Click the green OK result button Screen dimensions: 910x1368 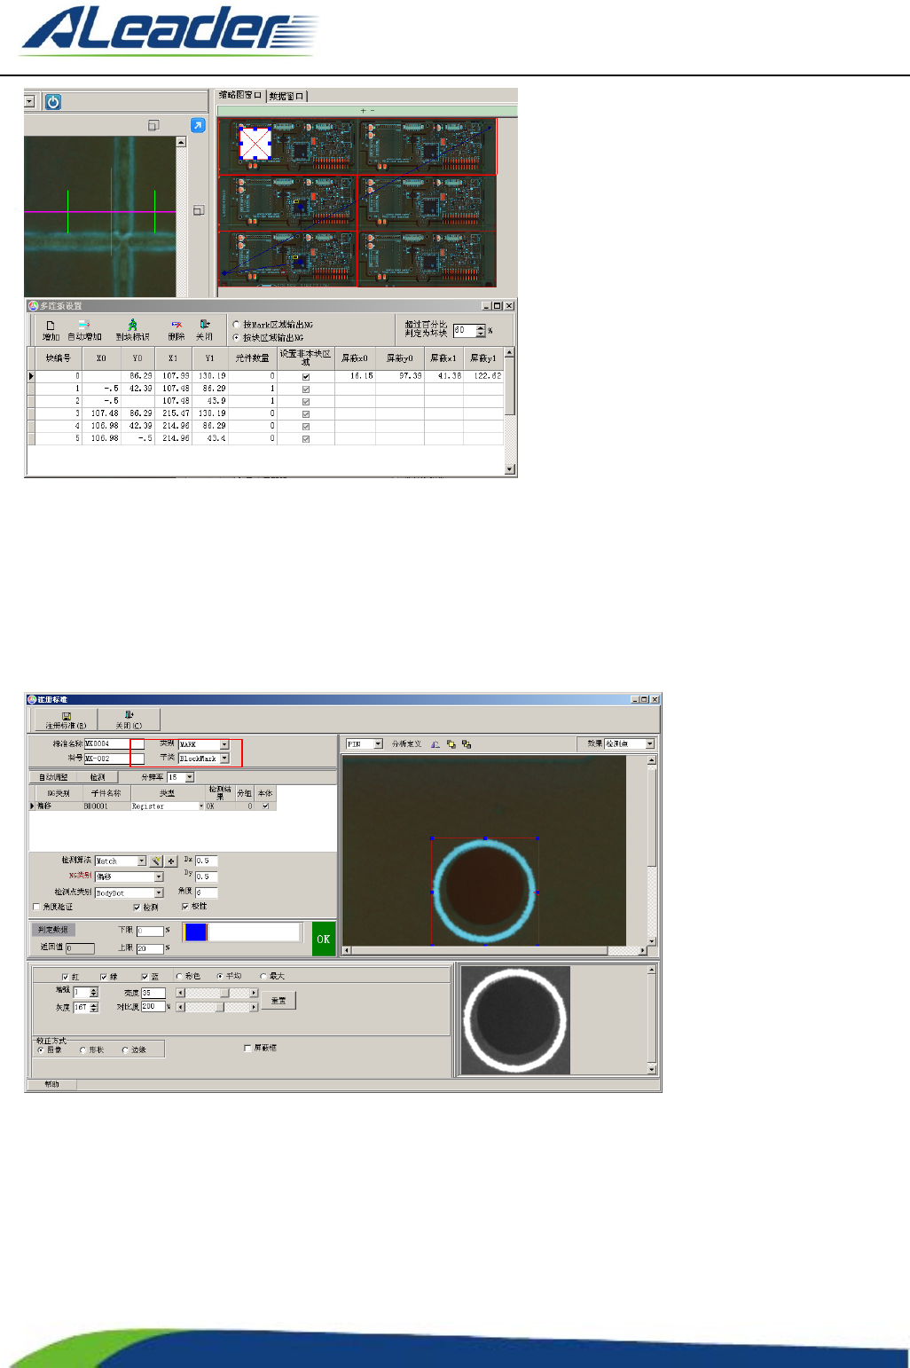click(x=324, y=939)
